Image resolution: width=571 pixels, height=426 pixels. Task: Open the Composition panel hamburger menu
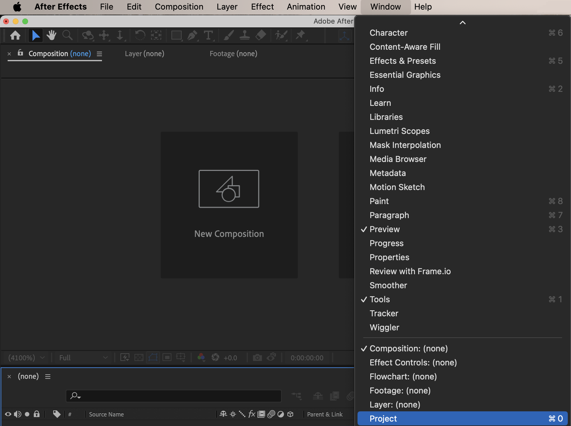(99, 54)
